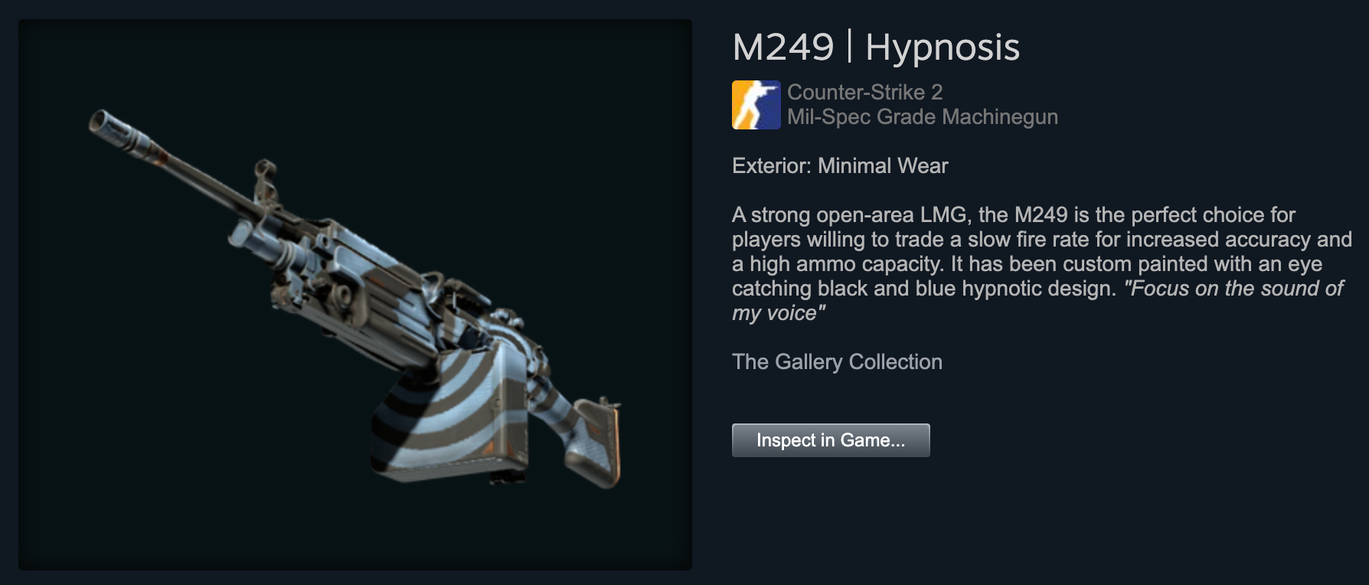Click the weapon description paragraph's first line
The height and width of the screenshot is (585, 1369).
(1014, 214)
